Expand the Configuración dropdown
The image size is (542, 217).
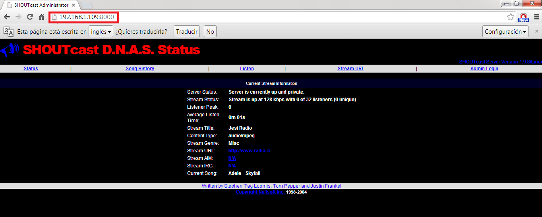coord(505,31)
